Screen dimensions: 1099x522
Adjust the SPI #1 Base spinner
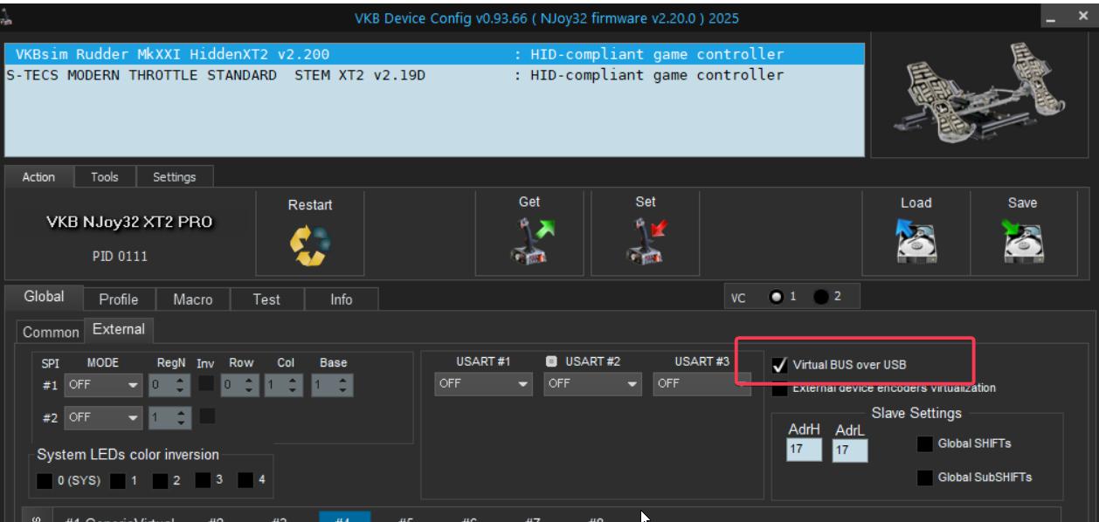coord(333,384)
